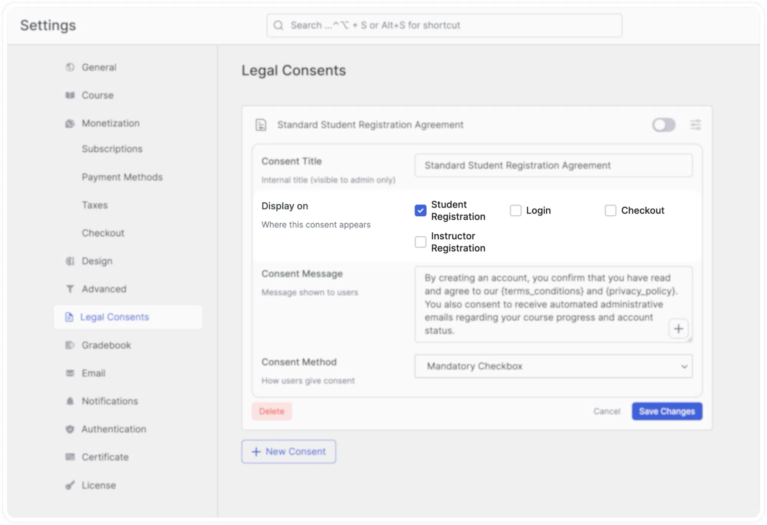Click the Gradebook icon
The height and width of the screenshot is (525, 767).
click(70, 345)
